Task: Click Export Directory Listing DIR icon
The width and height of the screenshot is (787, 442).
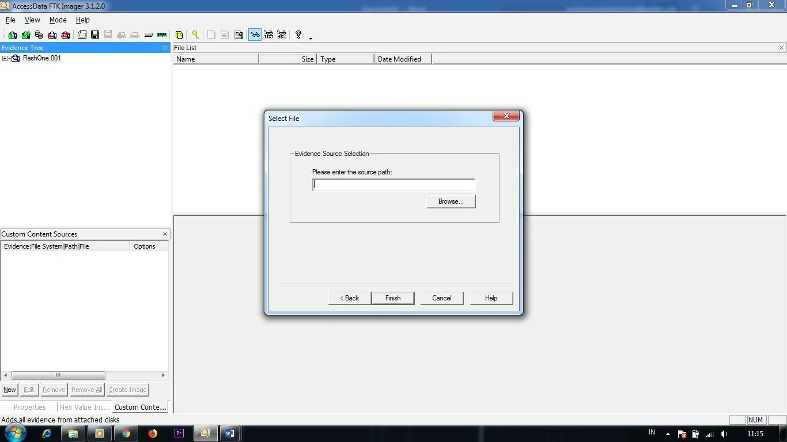Action: (239, 35)
